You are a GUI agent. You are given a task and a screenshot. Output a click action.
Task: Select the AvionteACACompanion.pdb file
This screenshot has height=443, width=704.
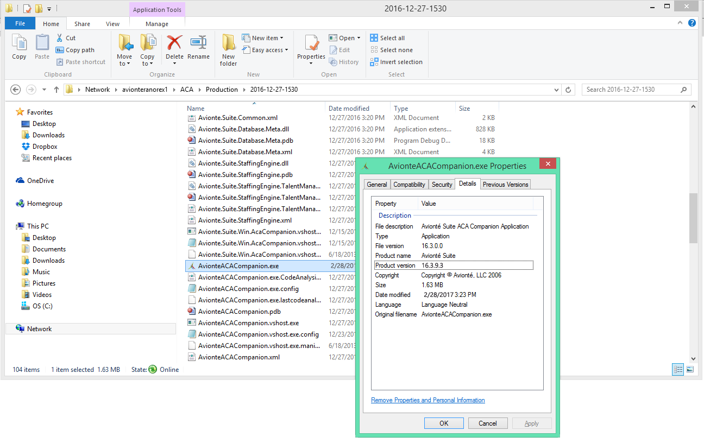pyautogui.click(x=239, y=312)
